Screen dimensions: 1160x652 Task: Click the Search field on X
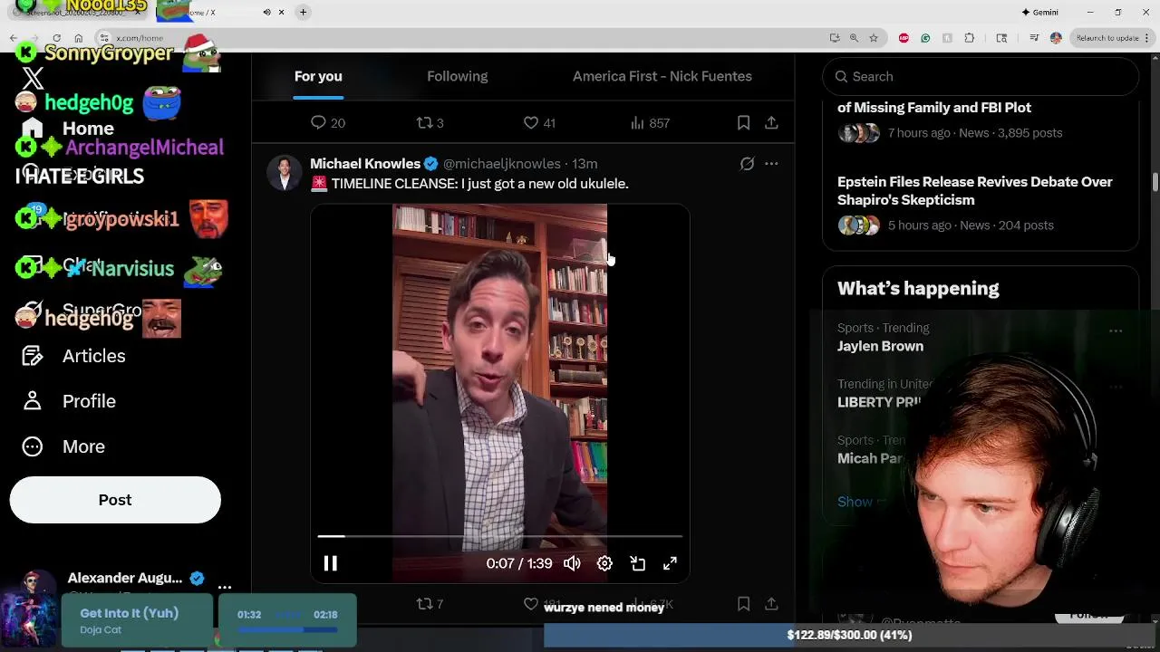(981, 77)
